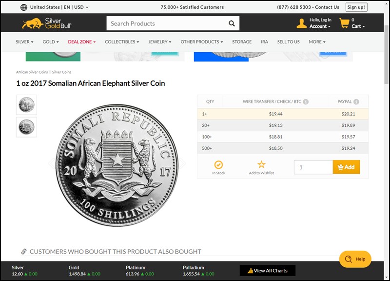Expand the MORE menu
This screenshot has width=390, height=281.
[317, 42]
